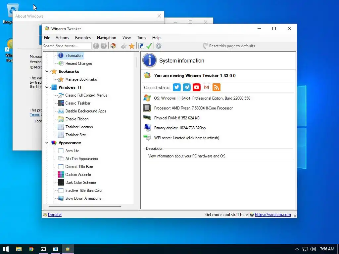Open the View menu
339x254 pixels.
point(126,38)
